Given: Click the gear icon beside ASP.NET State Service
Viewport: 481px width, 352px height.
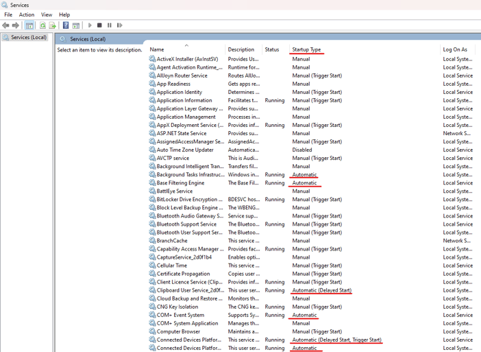Looking at the screenshot, I should coord(152,133).
